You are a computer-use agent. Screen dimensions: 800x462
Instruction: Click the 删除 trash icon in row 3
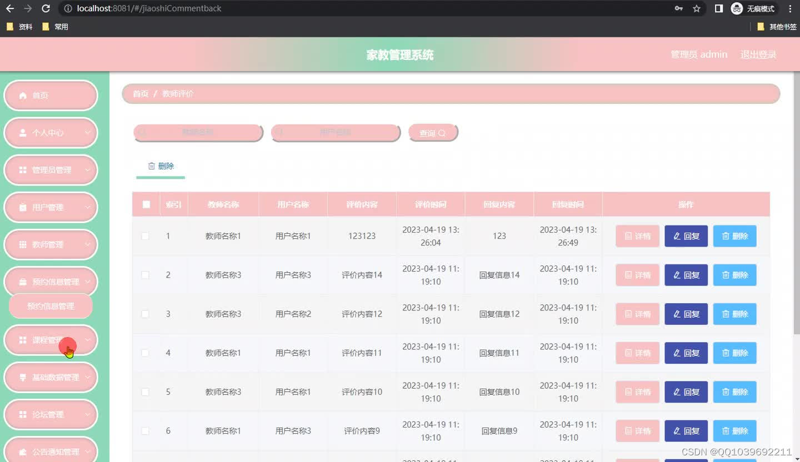[725, 314]
